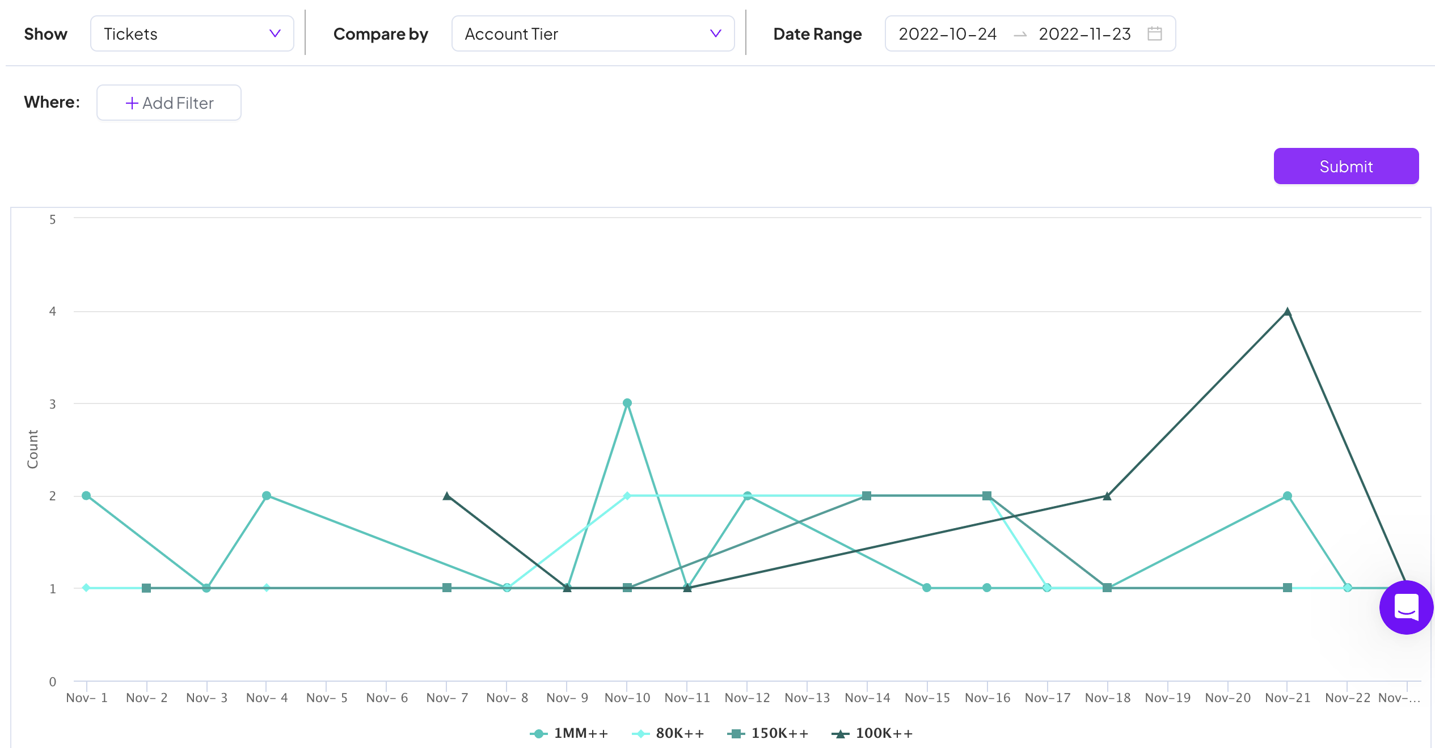Viewport: 1435px width, 748px height.
Task: Click the 1MM++ peak point on Nov-10
Action: coord(627,403)
